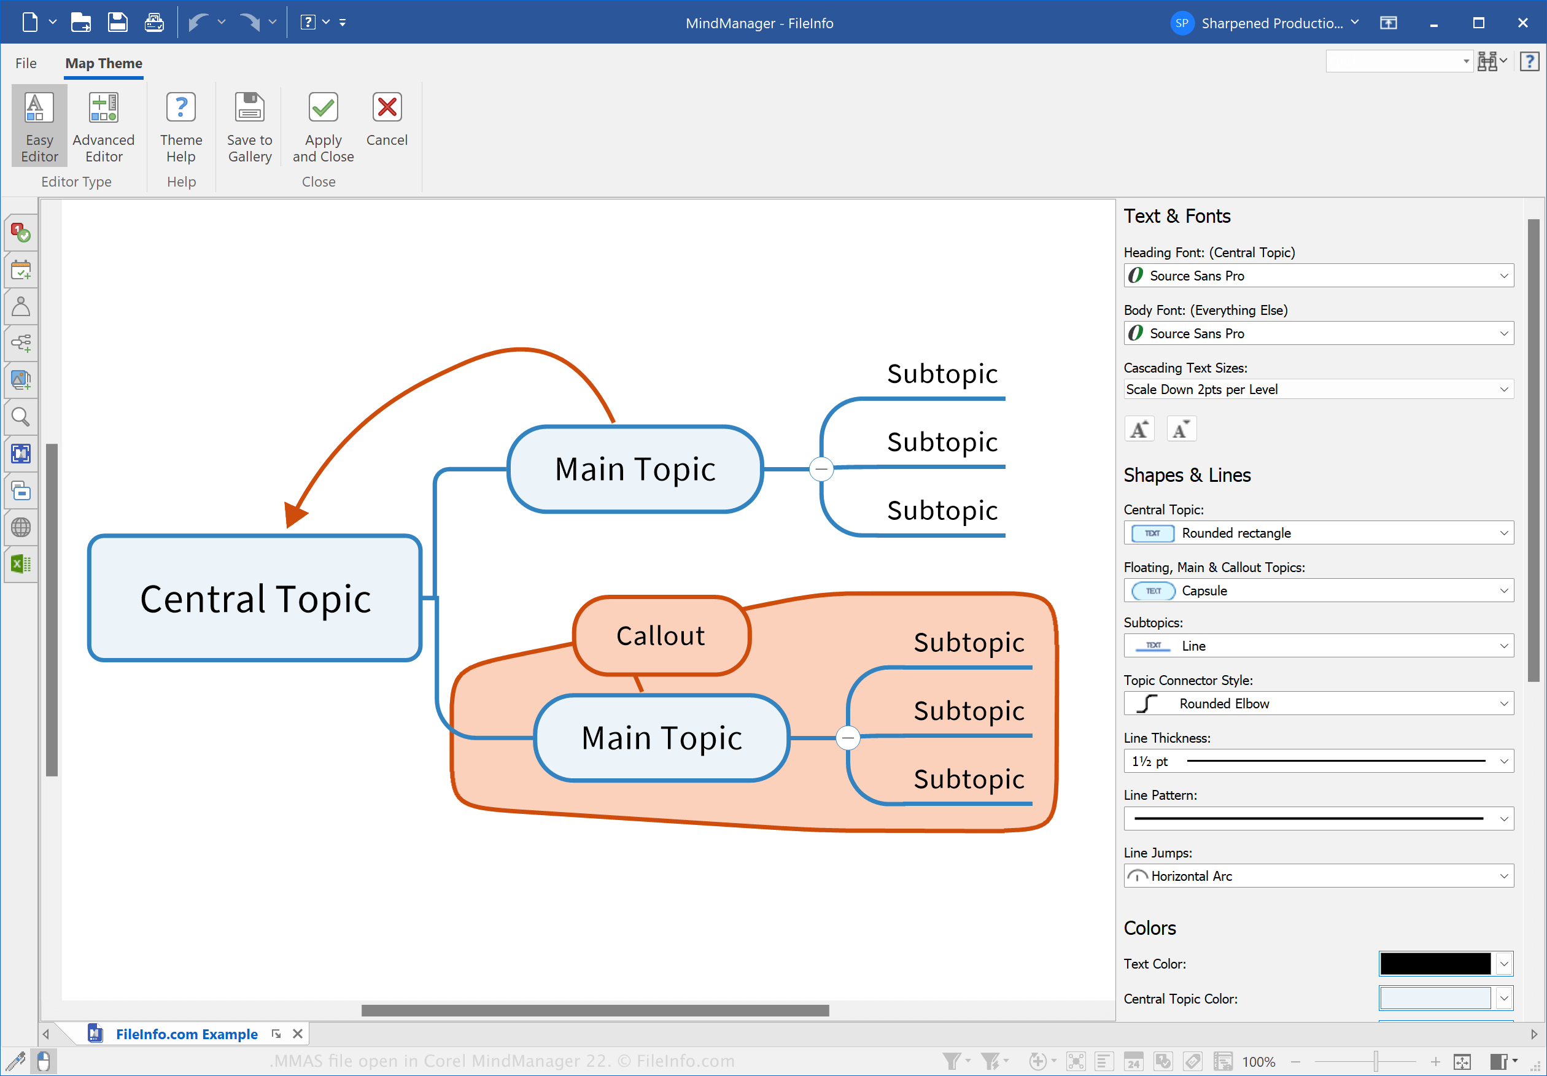1547x1076 pixels.
Task: Open the Map Parts pane icon in sidebar
Action: [x=21, y=343]
